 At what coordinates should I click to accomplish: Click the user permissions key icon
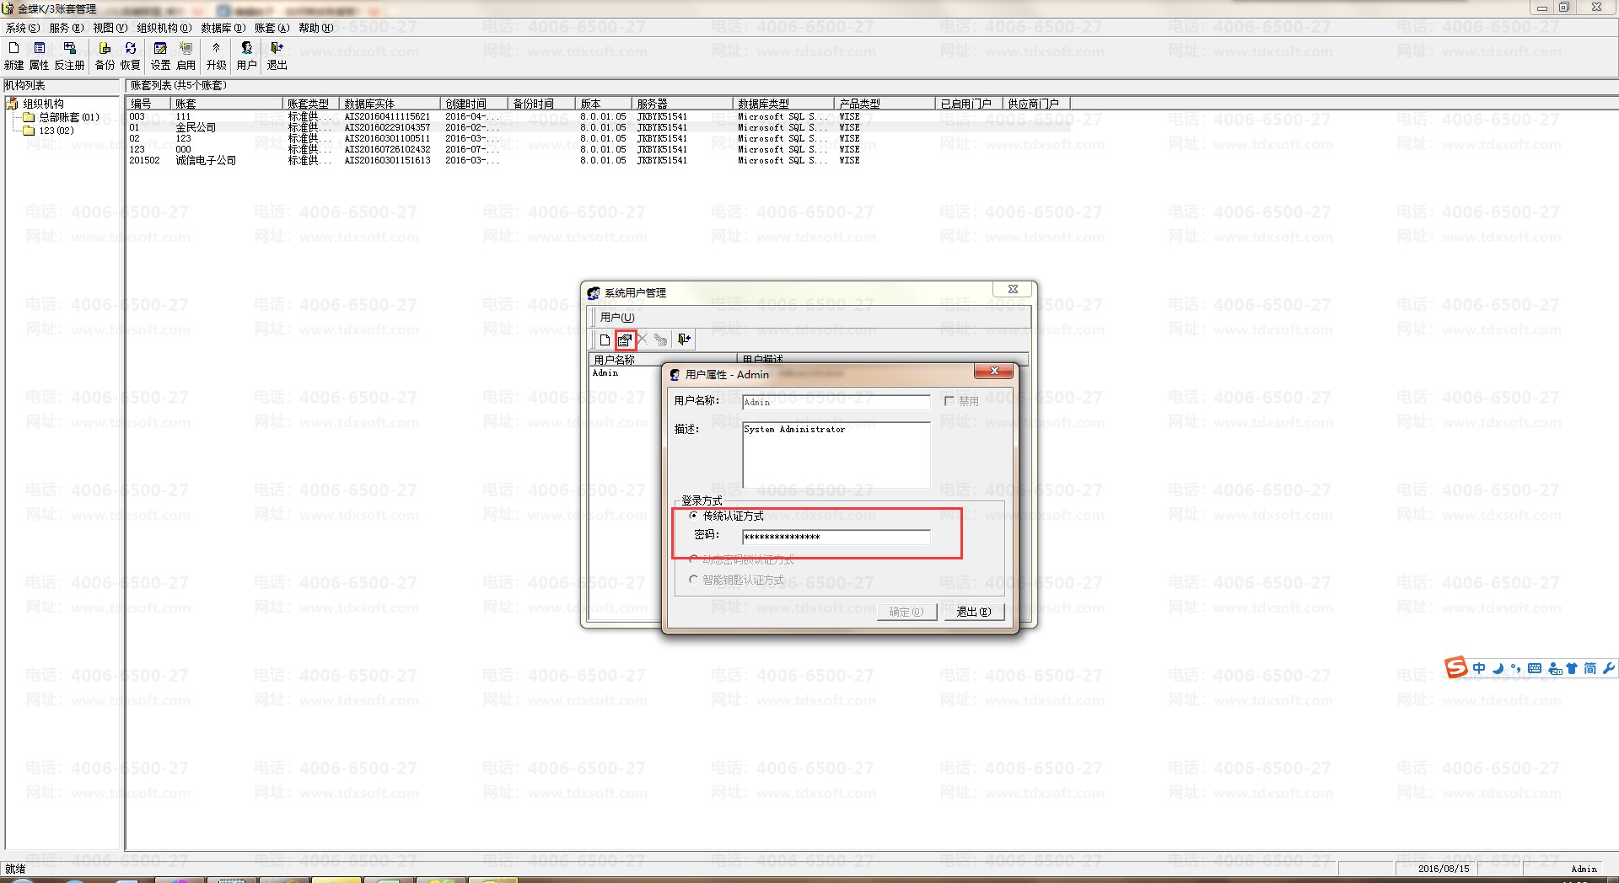tap(660, 340)
